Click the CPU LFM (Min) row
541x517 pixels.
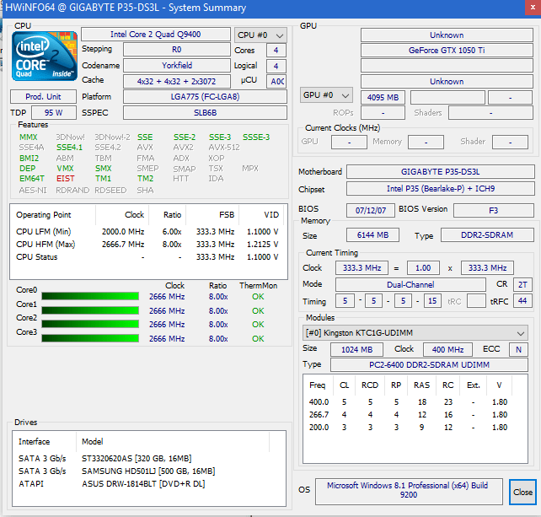pos(147,231)
